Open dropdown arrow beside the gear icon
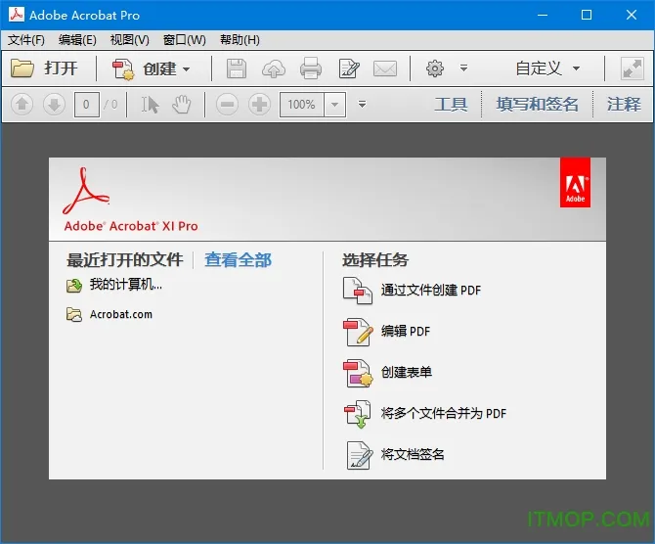The height and width of the screenshot is (544, 655). click(x=463, y=68)
